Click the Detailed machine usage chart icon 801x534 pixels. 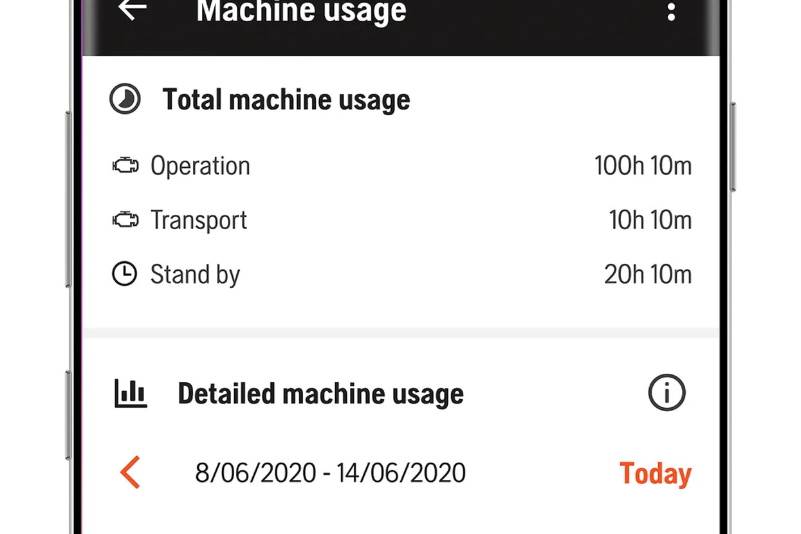pos(131,393)
